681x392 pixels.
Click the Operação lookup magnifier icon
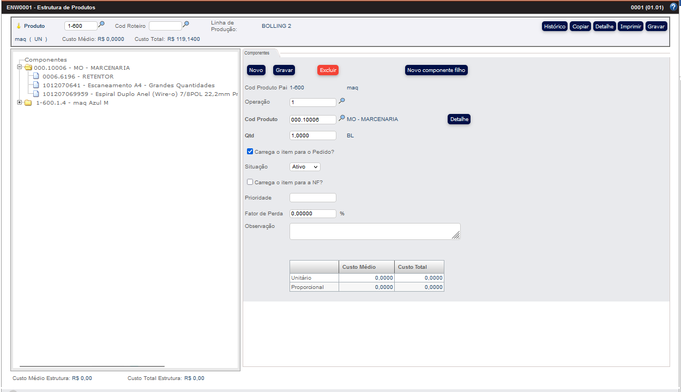342,101
